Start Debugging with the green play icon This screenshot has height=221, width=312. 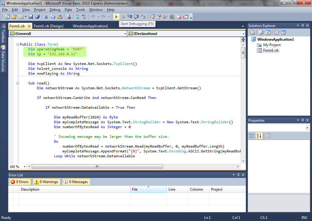click(116, 17)
